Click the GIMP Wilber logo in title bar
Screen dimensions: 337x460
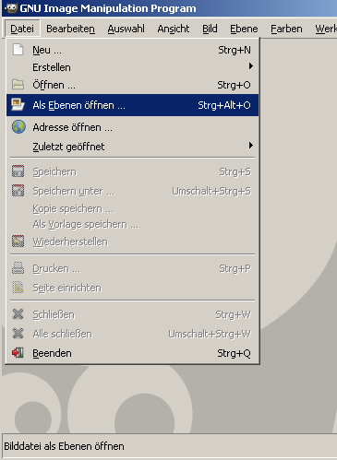pos(11,7)
